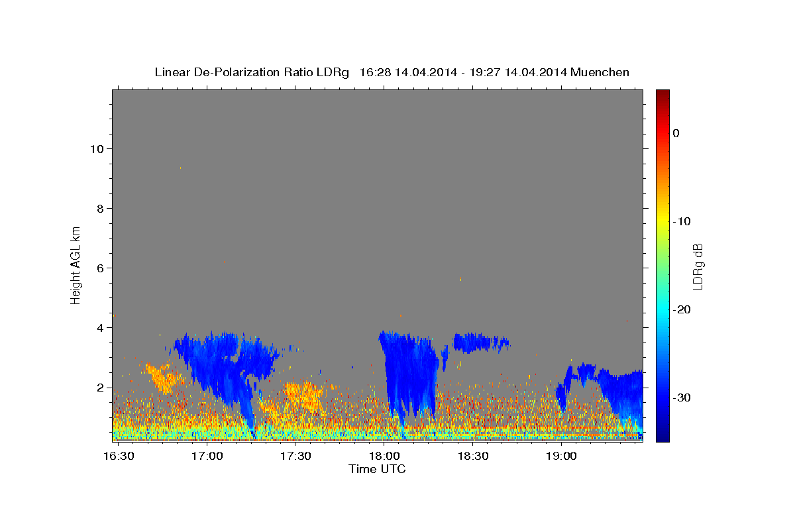Click the dark red top of colorbar
Screen dimensions: 795x530
point(662,95)
